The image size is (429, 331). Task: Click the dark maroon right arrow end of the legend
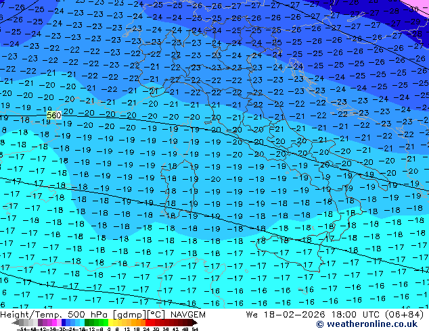tap(196, 322)
